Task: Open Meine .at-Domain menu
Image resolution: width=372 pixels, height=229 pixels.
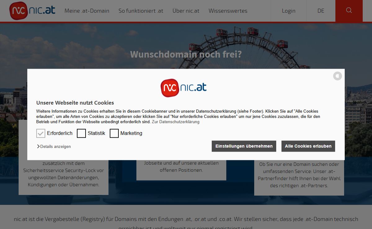Action: pyautogui.click(x=87, y=11)
